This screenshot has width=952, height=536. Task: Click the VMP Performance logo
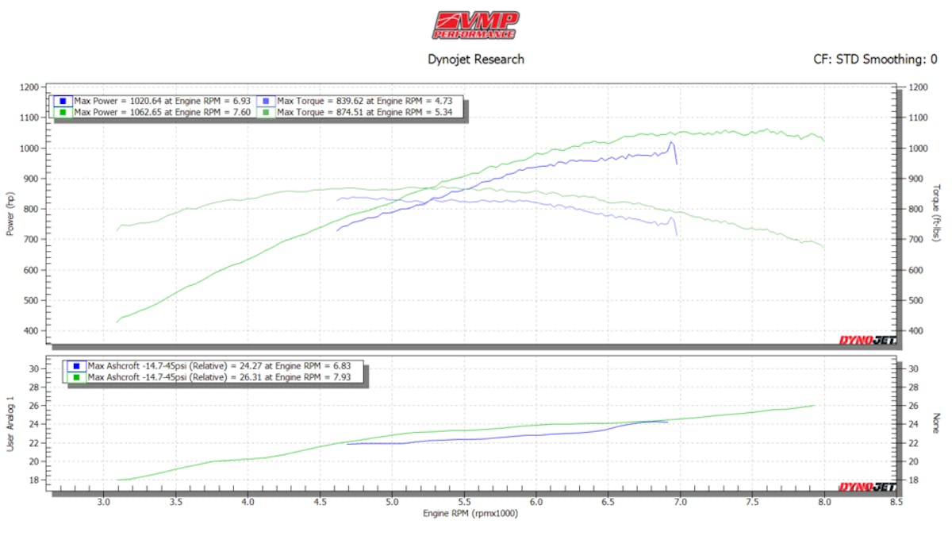475,25
